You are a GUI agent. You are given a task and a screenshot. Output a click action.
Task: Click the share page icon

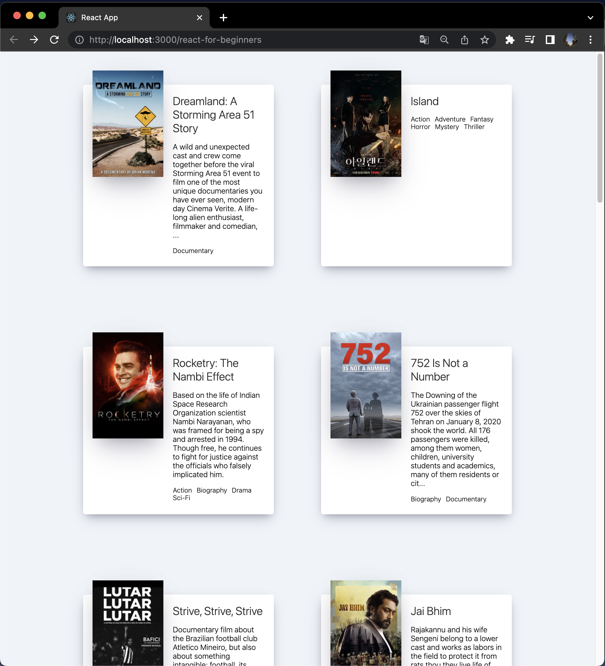tap(465, 40)
